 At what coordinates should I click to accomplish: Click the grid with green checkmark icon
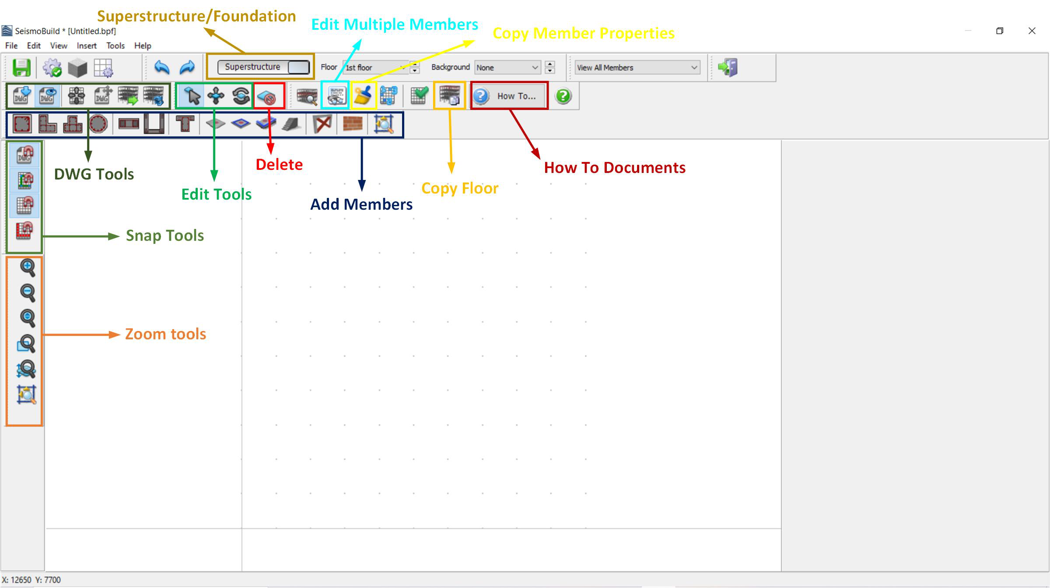[x=419, y=95]
